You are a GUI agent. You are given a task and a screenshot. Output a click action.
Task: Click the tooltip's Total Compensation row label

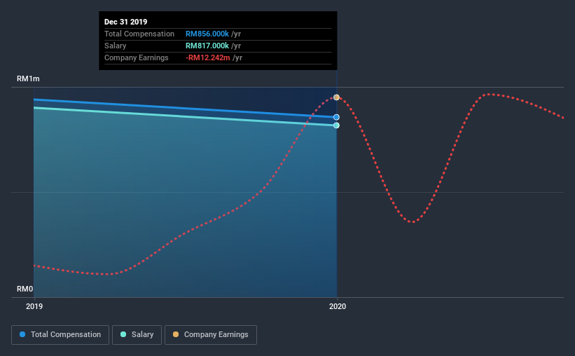point(139,34)
